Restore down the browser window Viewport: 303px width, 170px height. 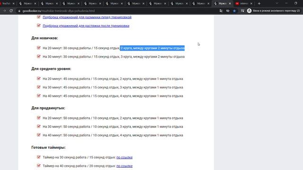(296, 3)
